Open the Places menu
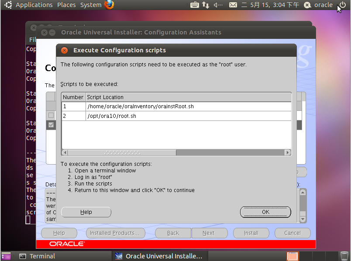This screenshot has height=261, width=351. [x=66, y=5]
